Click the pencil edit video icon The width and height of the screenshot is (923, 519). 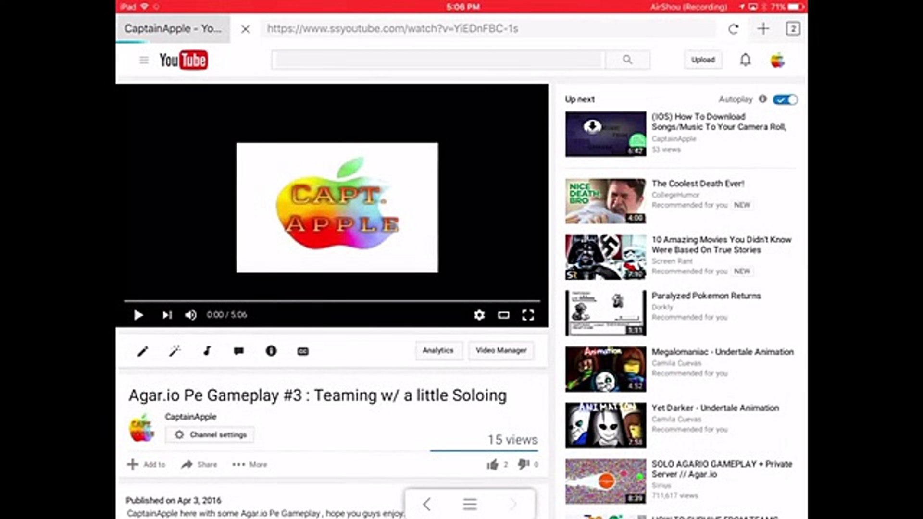142,351
